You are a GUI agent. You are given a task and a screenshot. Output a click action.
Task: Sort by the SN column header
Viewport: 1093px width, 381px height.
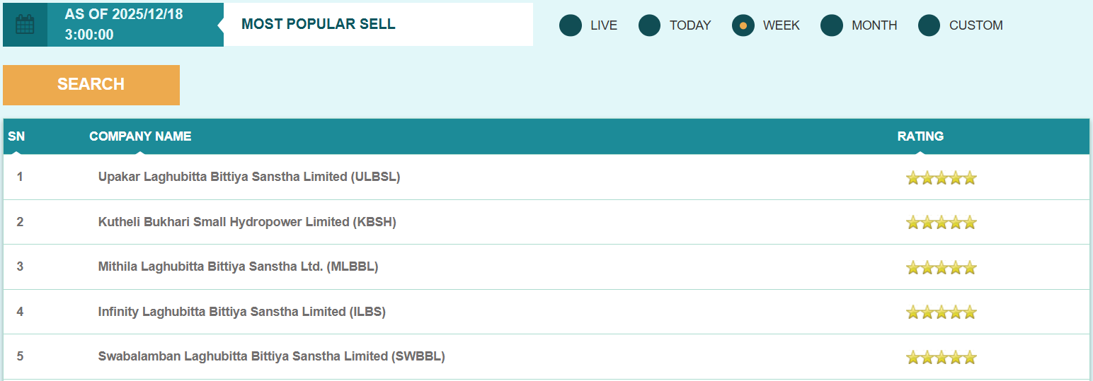(16, 136)
